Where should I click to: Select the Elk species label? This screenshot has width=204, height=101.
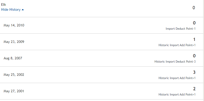(4, 5)
